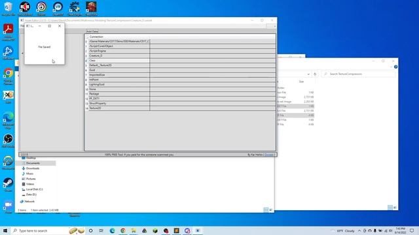Open the dropdown at the right of Asset Editor's menu bar
Screen dimensions: 419x235
(271, 26)
